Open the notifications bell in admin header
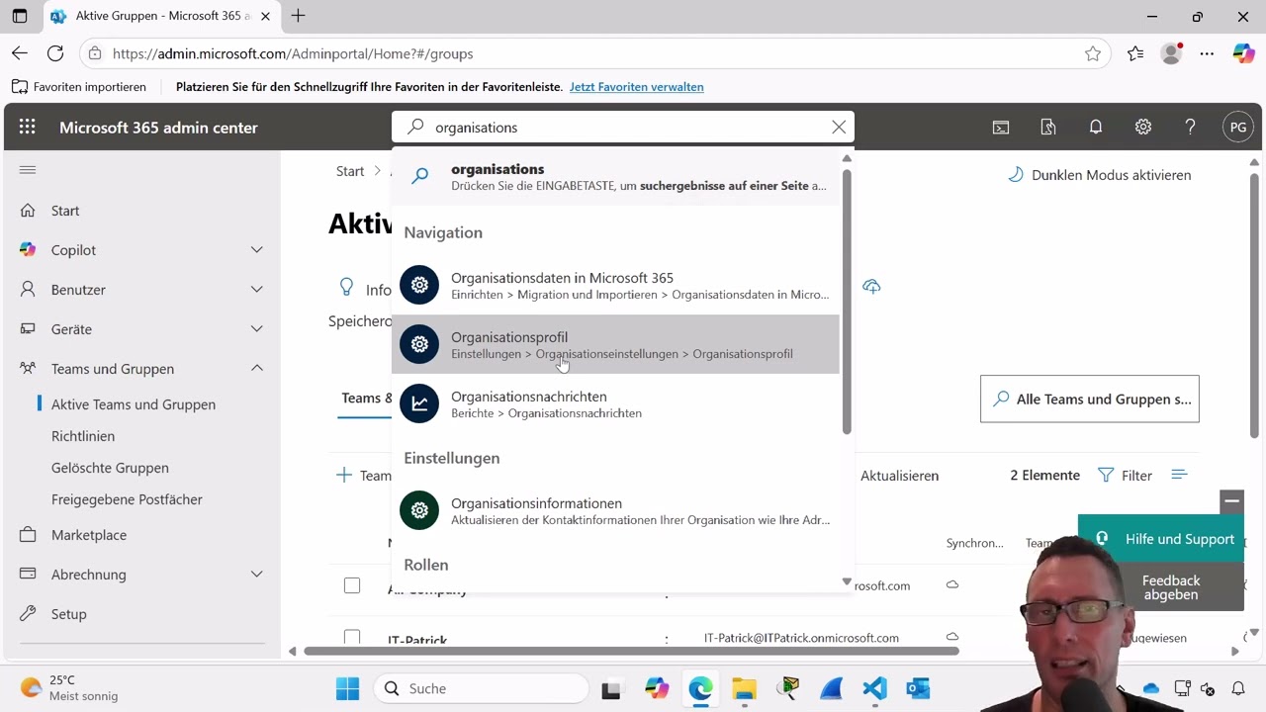Viewport: 1266px width, 712px height. click(1096, 127)
